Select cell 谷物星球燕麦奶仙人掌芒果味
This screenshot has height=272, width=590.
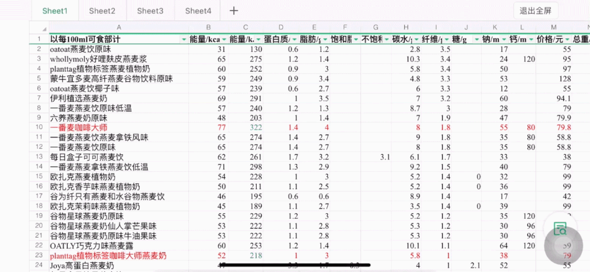click(119, 226)
